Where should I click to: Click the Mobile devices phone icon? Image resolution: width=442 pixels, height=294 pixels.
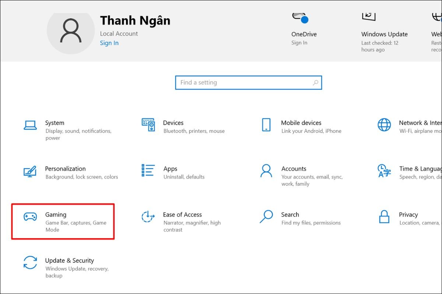pyautogui.click(x=266, y=125)
